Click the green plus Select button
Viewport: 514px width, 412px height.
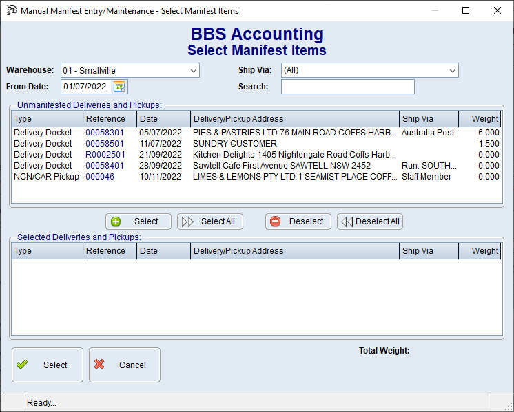[138, 221]
